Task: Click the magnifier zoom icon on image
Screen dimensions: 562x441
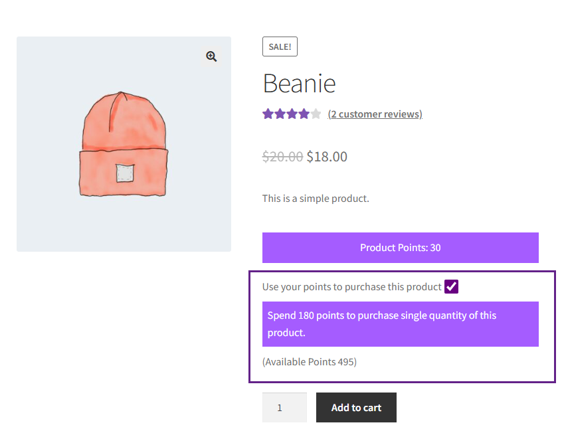Action: pyautogui.click(x=211, y=56)
